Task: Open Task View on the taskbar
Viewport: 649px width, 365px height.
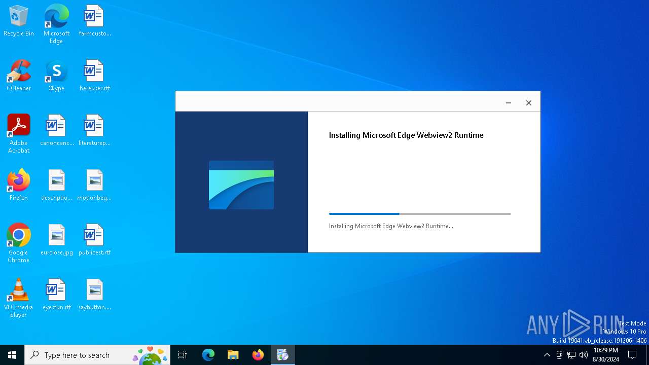Action: [x=183, y=355]
